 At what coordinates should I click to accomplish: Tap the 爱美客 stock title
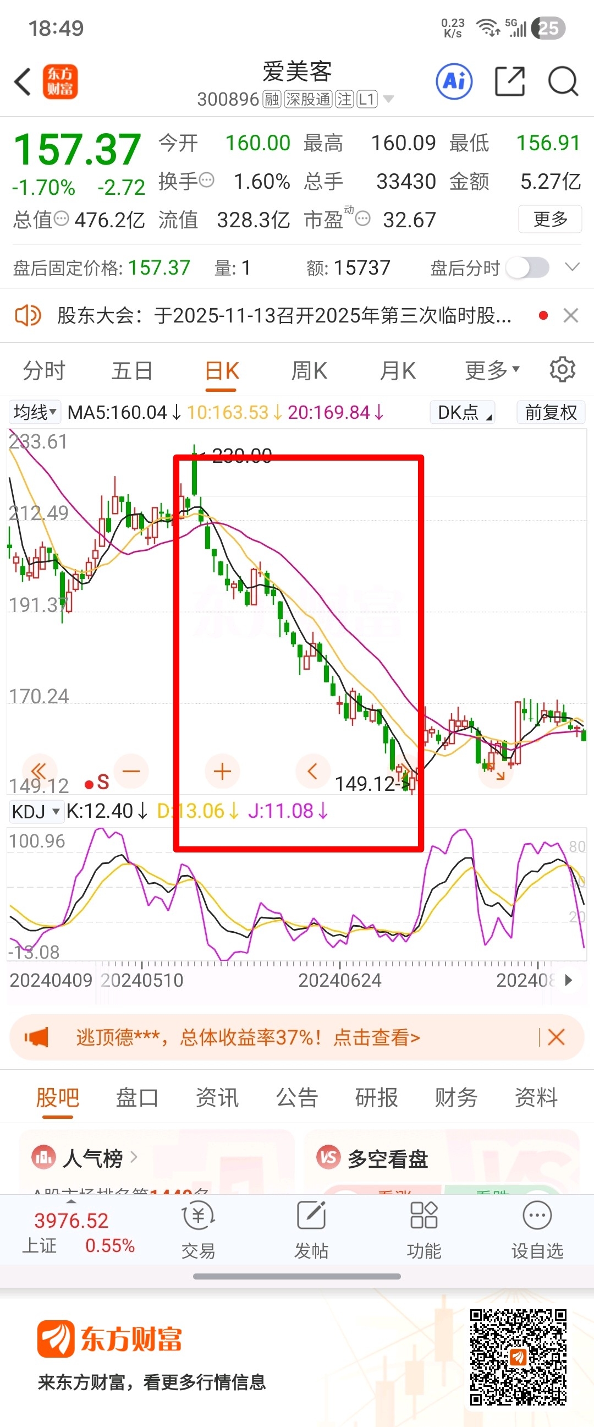click(x=296, y=71)
